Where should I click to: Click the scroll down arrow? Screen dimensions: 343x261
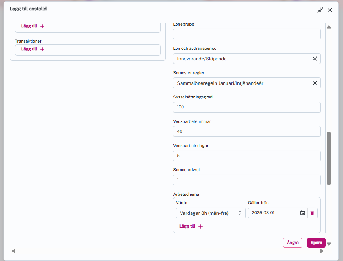pyautogui.click(x=329, y=244)
